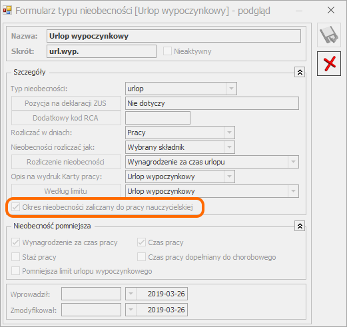Click the Dodatkowy kod RCA button
Viewport: 347px width, 327px height.
(x=66, y=118)
